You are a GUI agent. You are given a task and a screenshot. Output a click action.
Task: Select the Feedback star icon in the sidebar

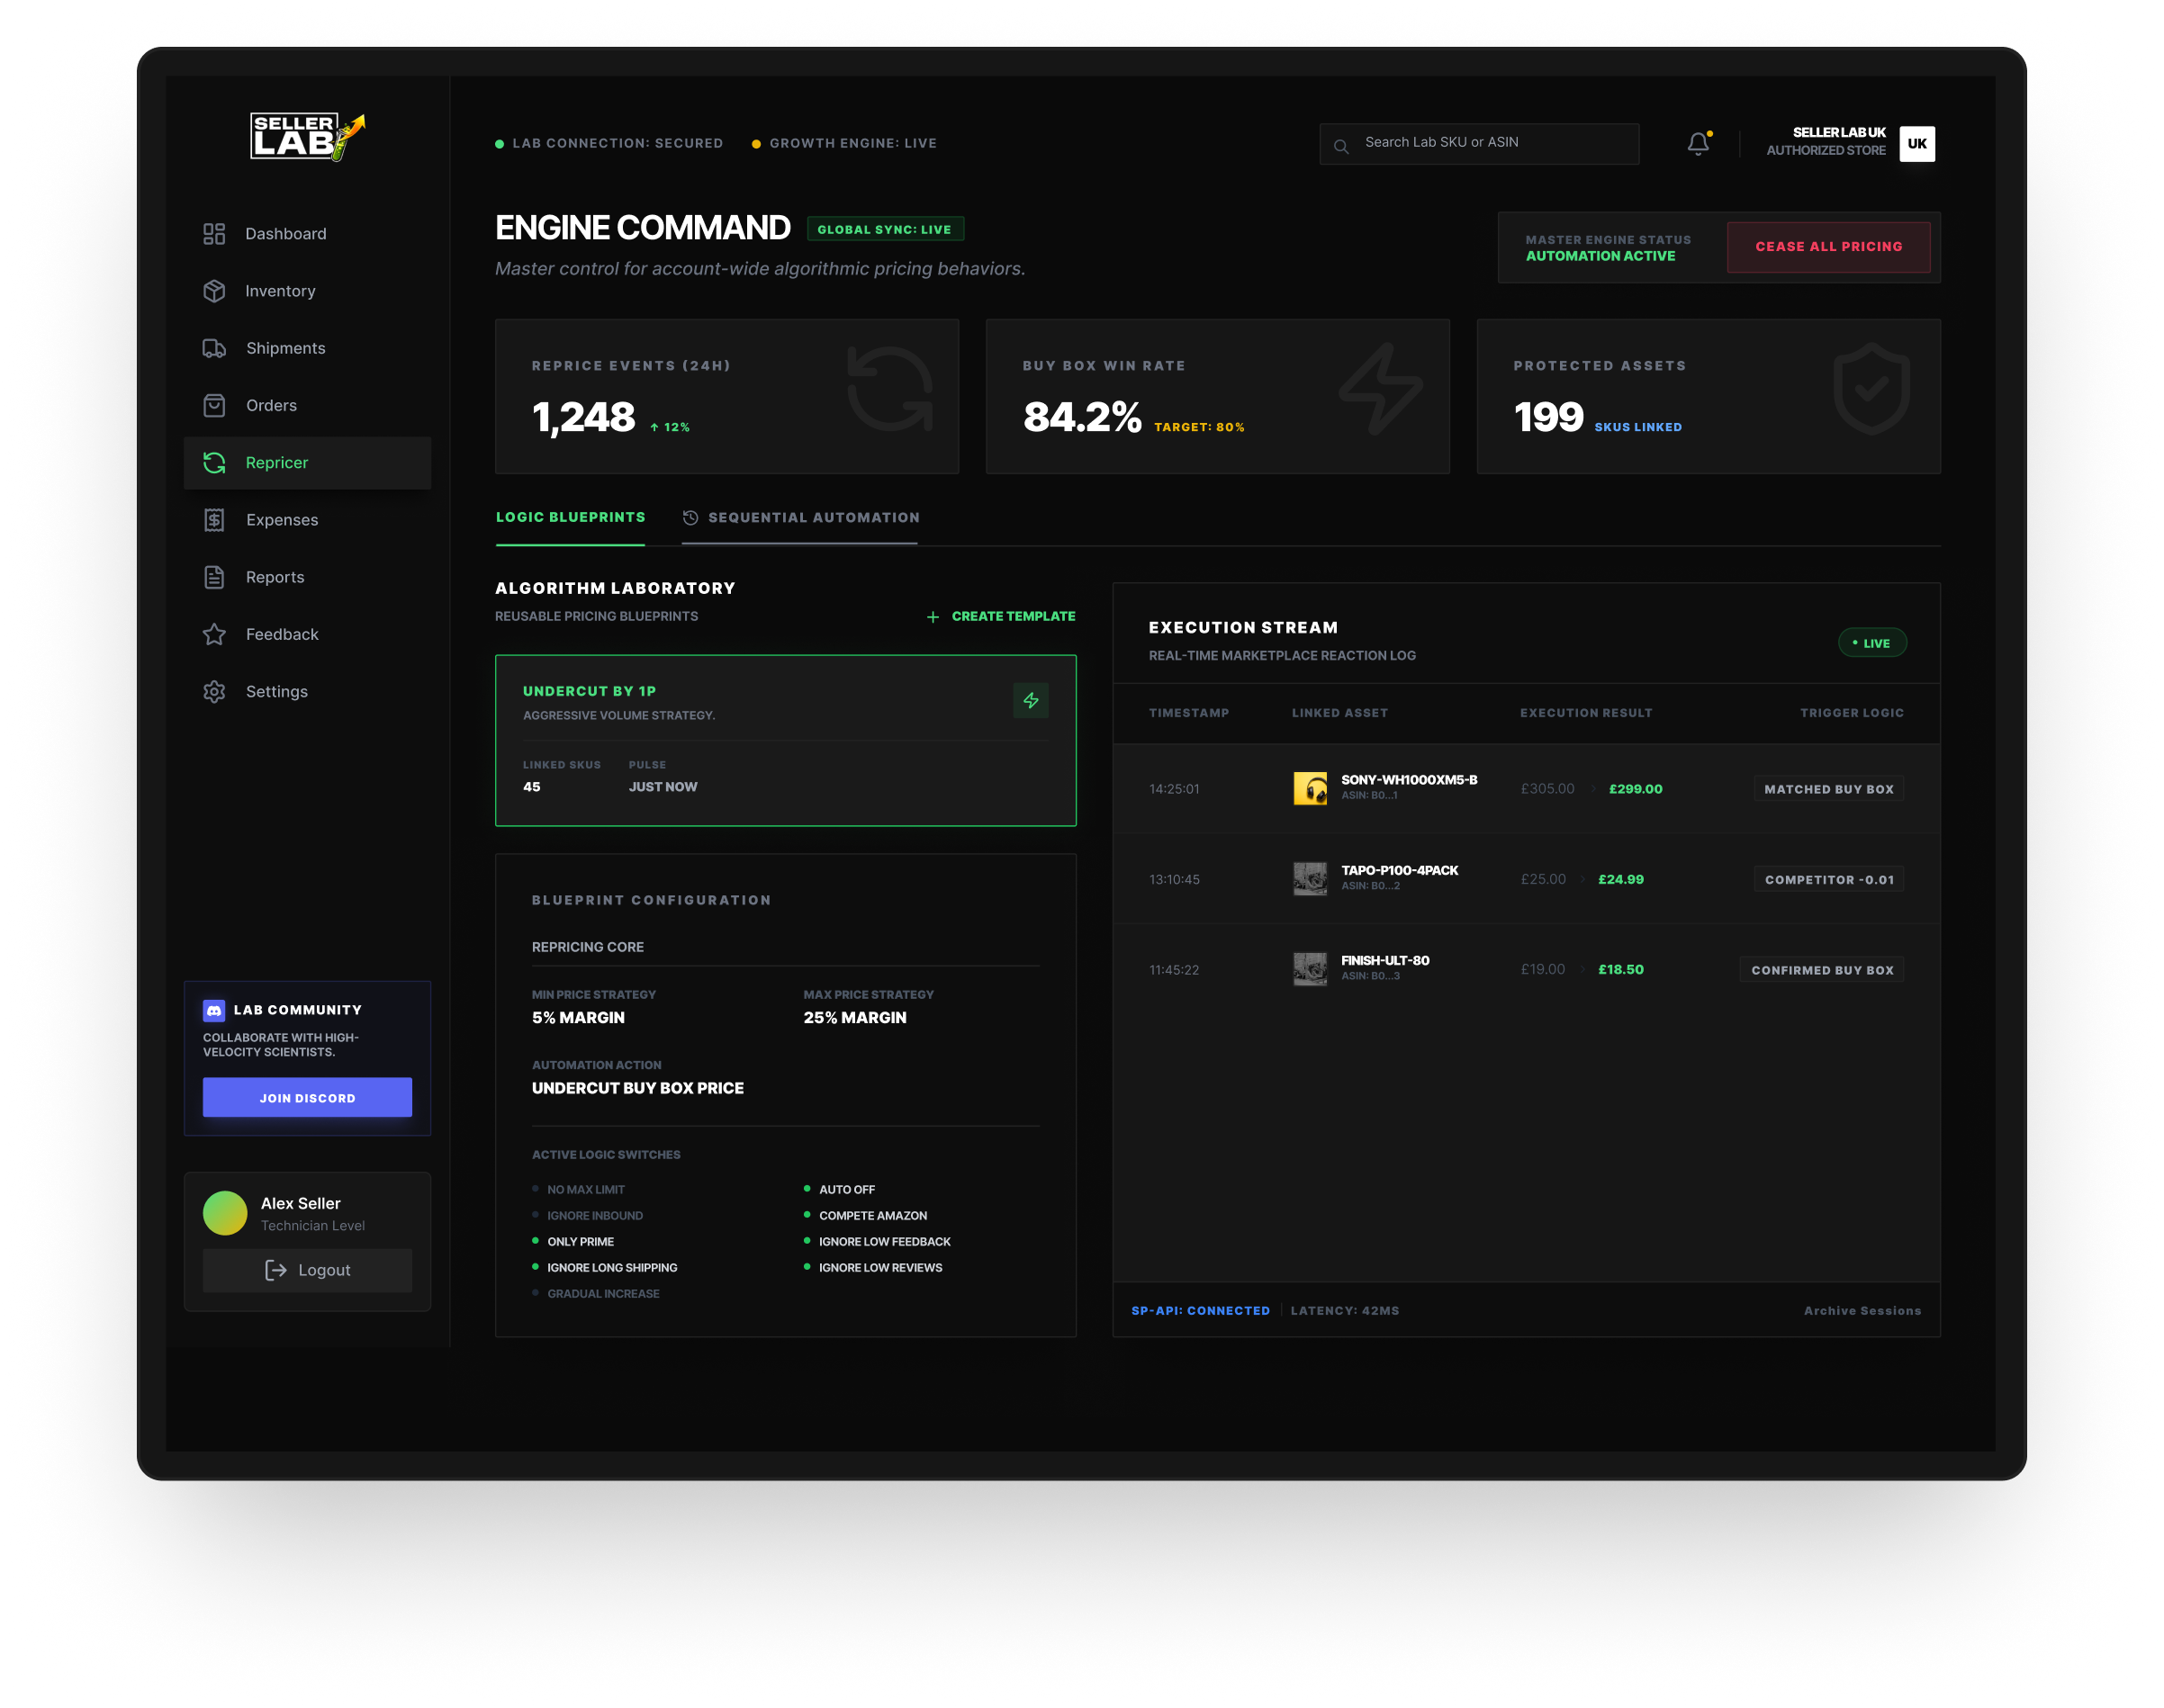click(x=214, y=634)
